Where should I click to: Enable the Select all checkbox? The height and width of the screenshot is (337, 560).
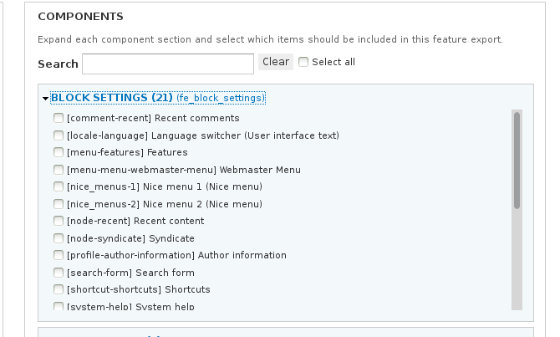[303, 62]
